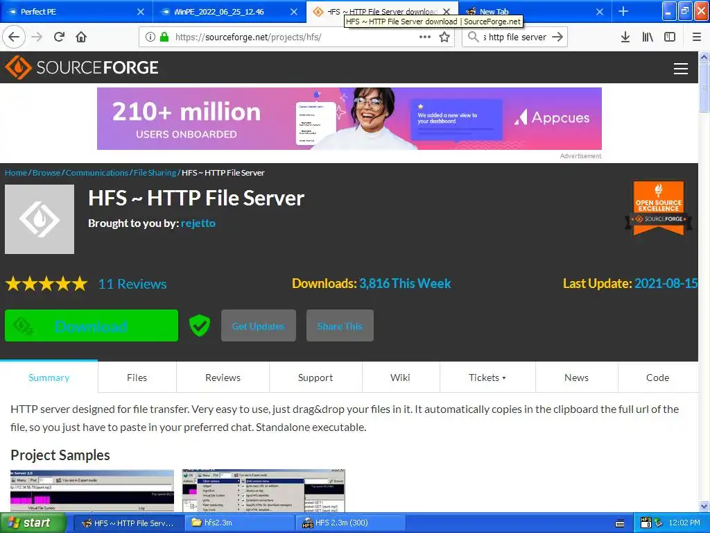This screenshot has width=710, height=533.
Task: Click the HFS project placeholder icon
Action: 40,219
